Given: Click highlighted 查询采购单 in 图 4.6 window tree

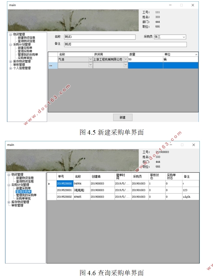Looking at the screenshot, I should point(23,192).
